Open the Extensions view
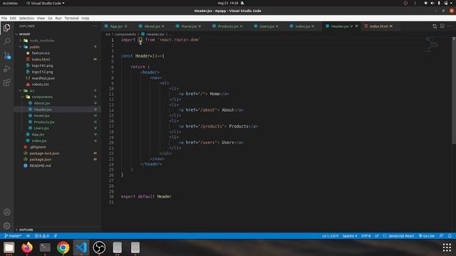This screenshot has height=256, width=456. [x=6, y=82]
